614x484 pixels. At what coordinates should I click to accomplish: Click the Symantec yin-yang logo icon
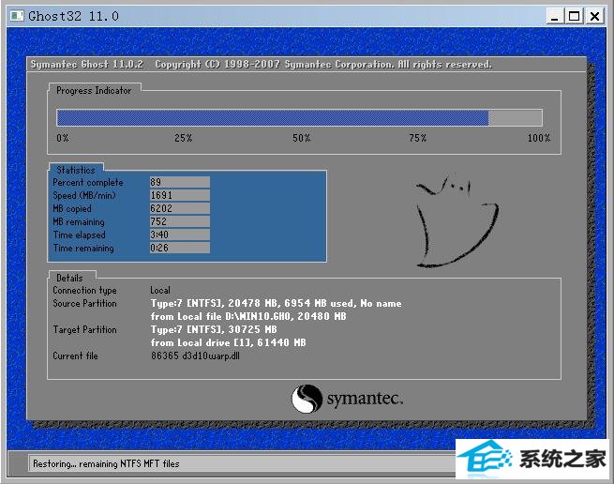(307, 399)
